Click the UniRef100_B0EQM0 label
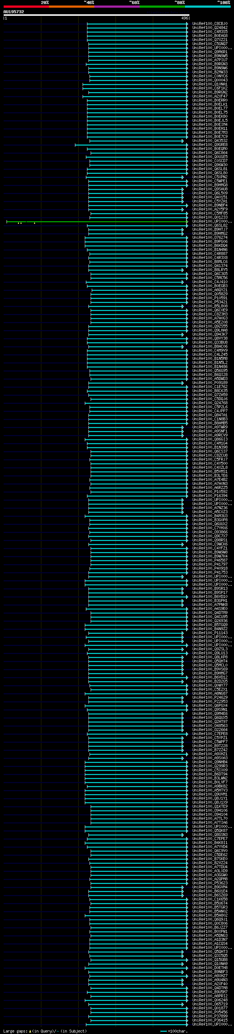Viewport: 234px width, 1034px height. point(210,149)
